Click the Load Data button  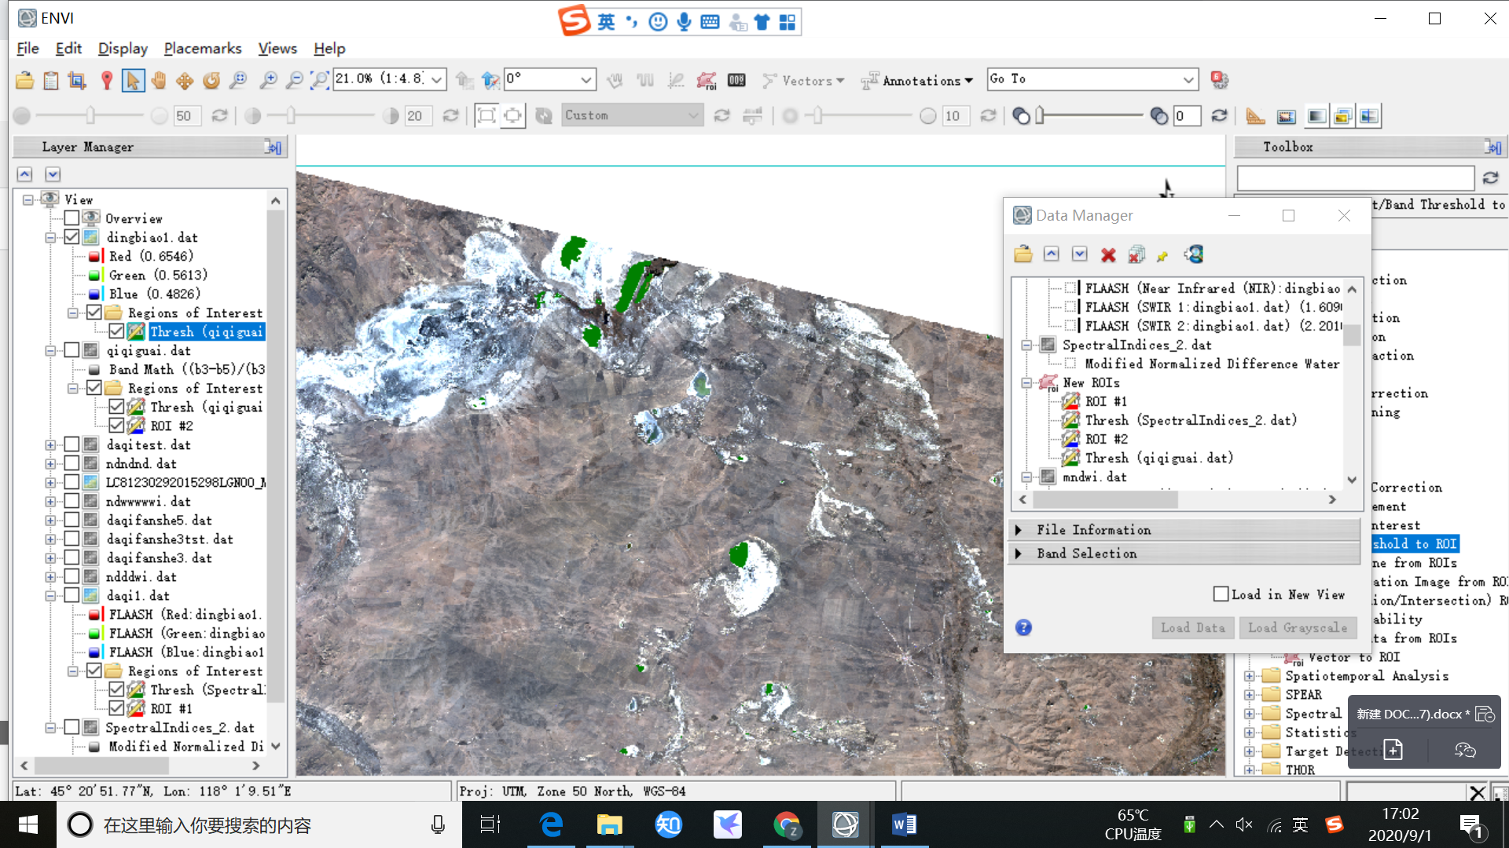coord(1193,627)
